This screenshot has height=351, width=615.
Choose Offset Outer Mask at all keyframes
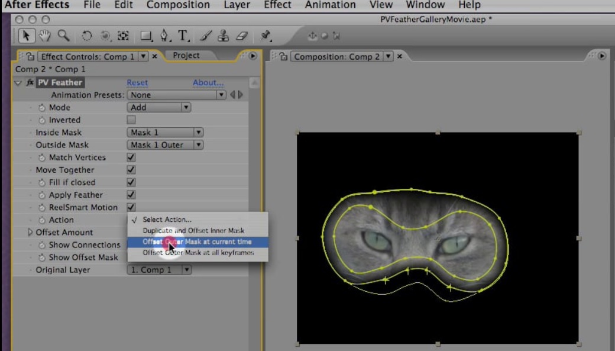tap(198, 253)
